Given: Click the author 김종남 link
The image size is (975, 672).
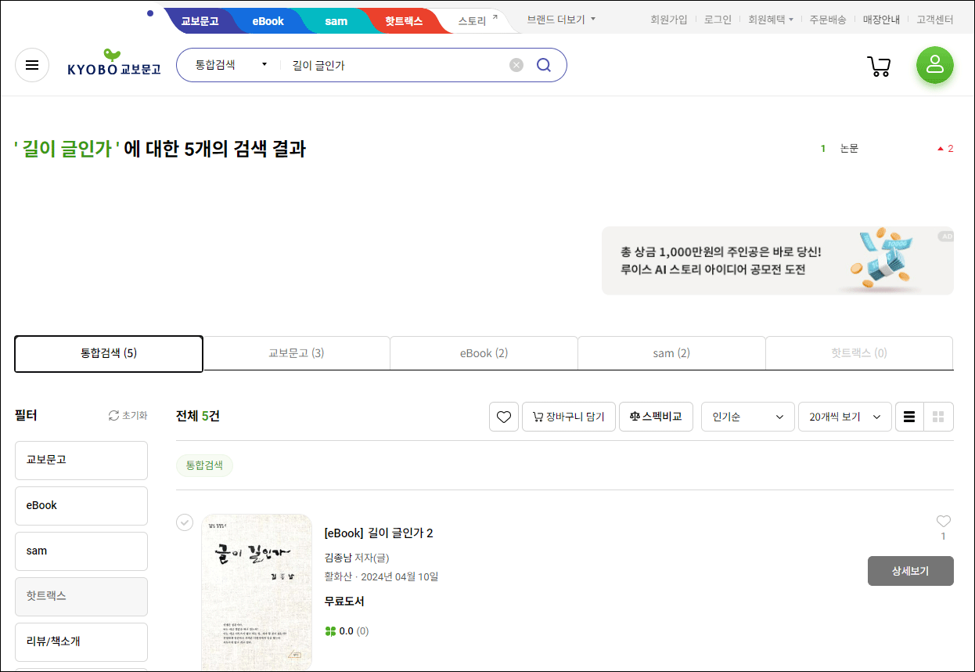Looking at the screenshot, I should coord(338,558).
